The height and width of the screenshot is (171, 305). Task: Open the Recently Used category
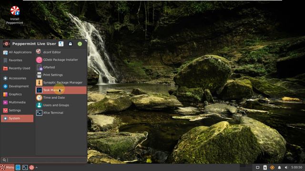click(x=17, y=68)
